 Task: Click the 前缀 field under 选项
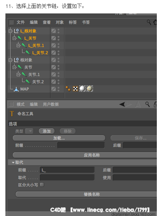click(81, 145)
